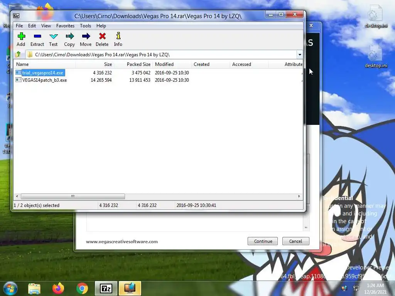Click the horizontal scrollbar left arrow
The height and width of the screenshot is (296, 395).
[x=17, y=196]
